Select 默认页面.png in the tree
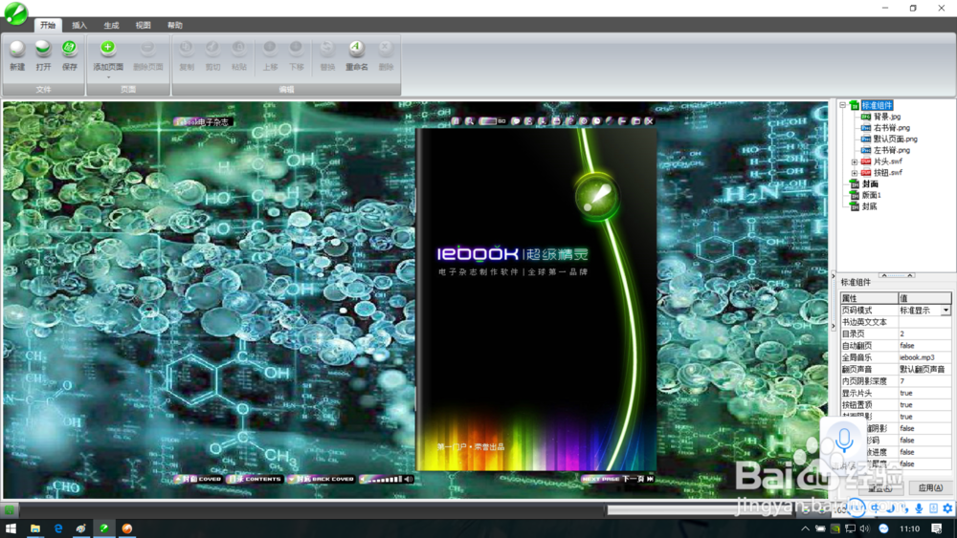Image resolution: width=957 pixels, height=538 pixels. [895, 139]
